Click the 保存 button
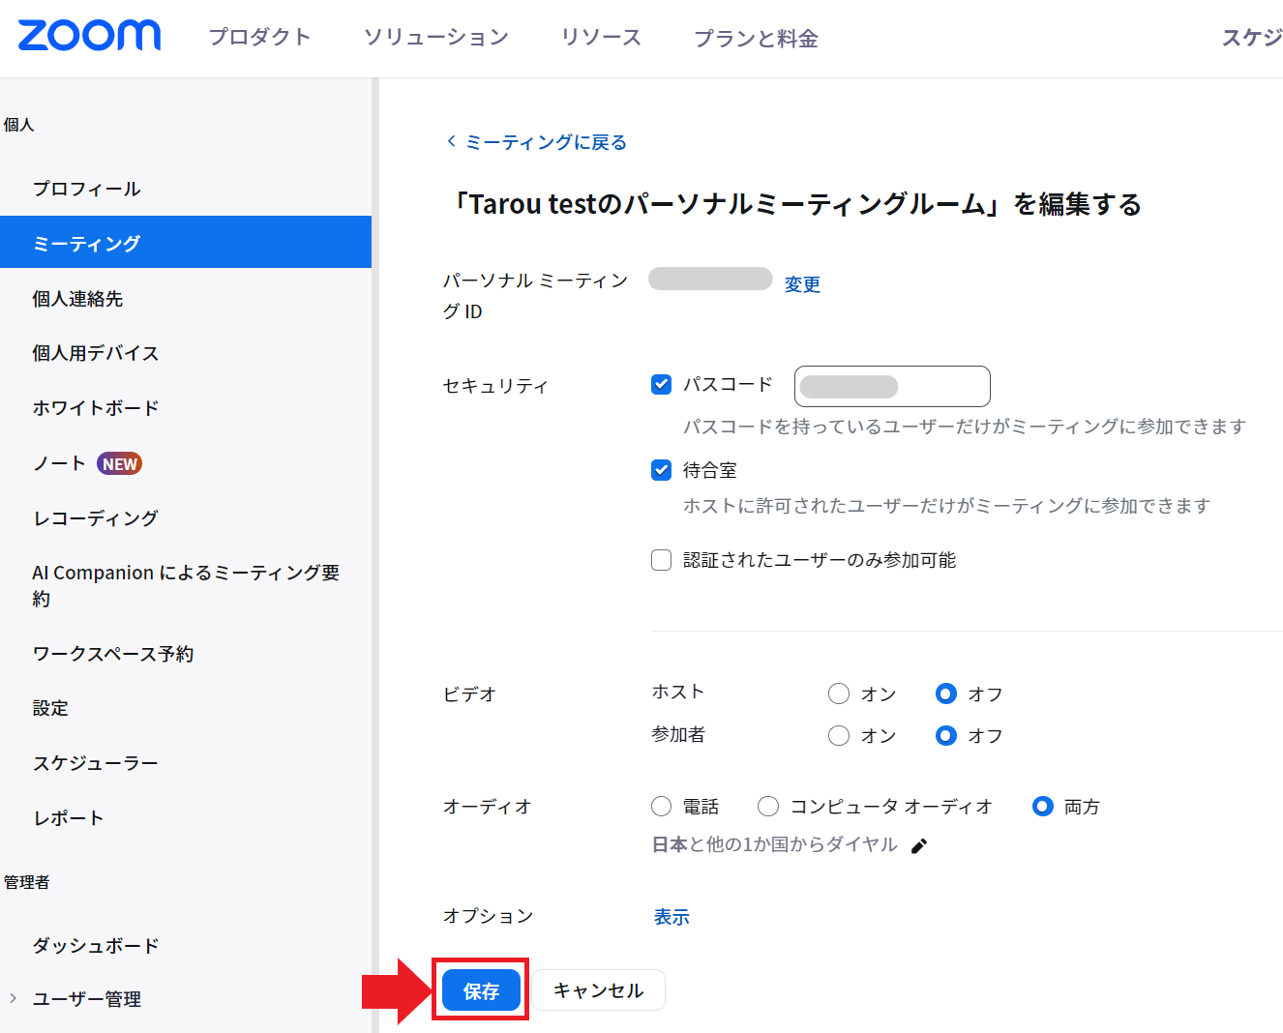Image resolution: width=1283 pixels, height=1033 pixels. tap(481, 990)
